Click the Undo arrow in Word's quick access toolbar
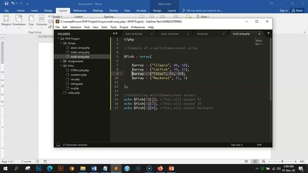The image size is (308, 173). (13, 3)
